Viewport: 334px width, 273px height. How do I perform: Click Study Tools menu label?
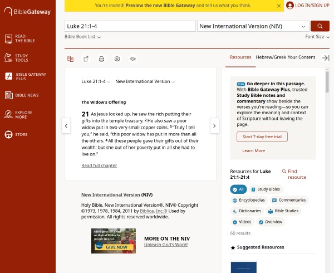[22, 58]
